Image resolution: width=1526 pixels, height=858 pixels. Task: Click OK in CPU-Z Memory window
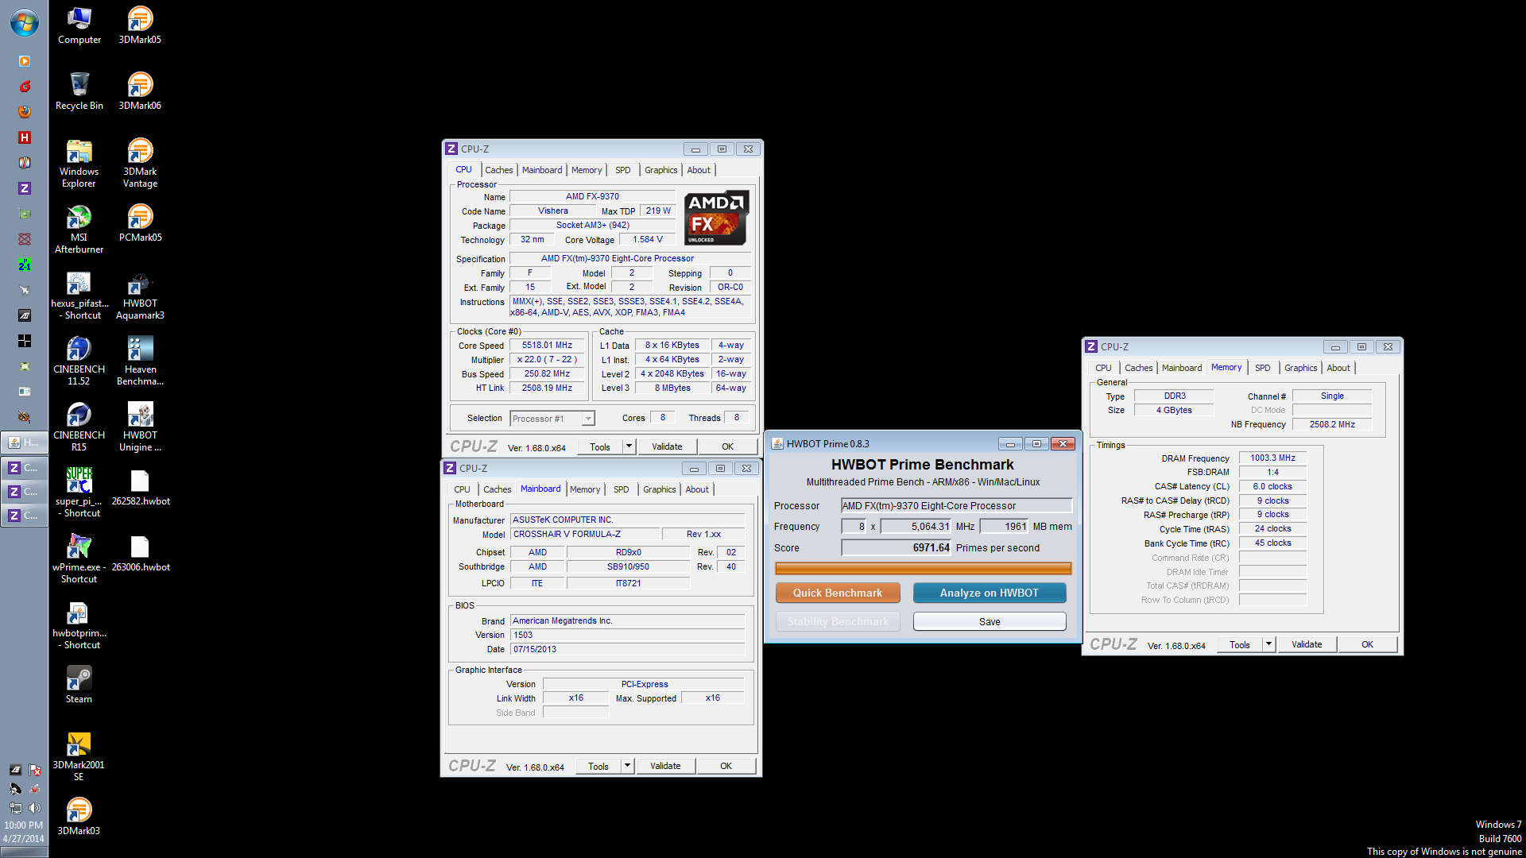(x=1367, y=644)
